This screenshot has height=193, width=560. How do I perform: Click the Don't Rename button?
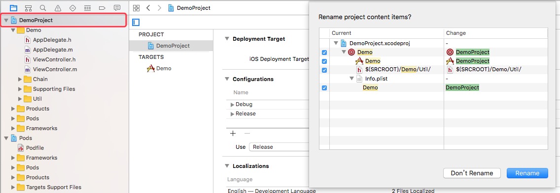pyautogui.click(x=471, y=173)
